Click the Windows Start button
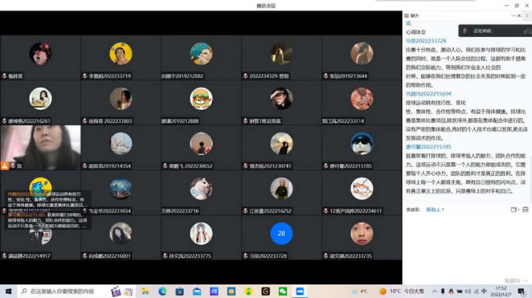The height and width of the screenshot is (298, 532). (x=7, y=292)
